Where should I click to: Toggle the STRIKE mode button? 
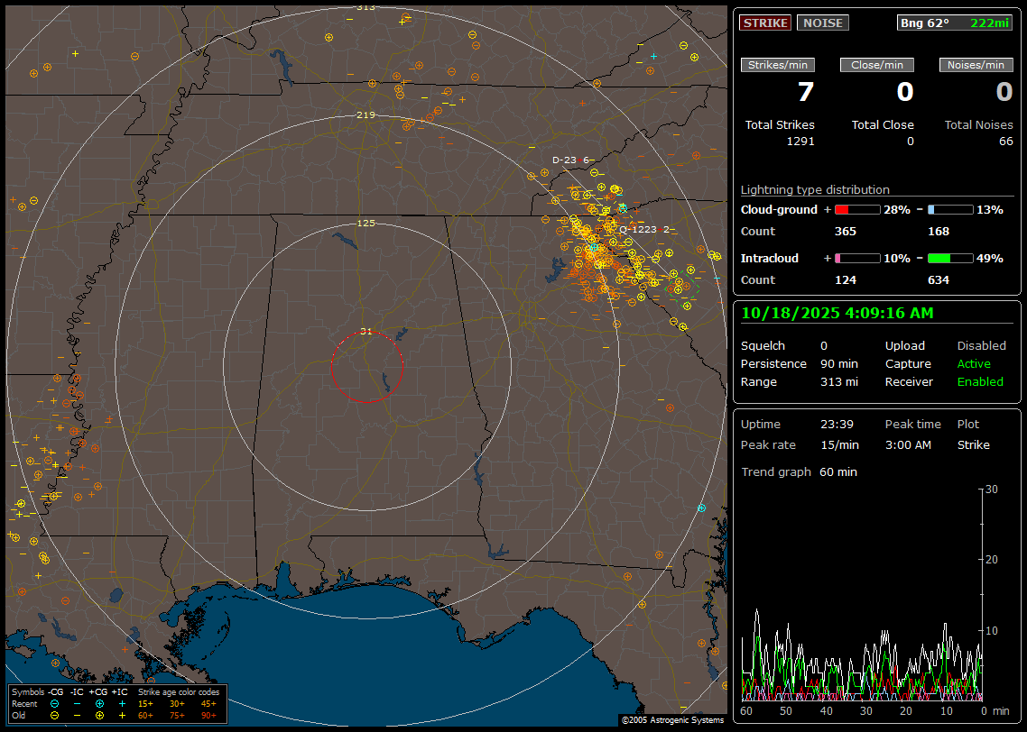point(765,23)
